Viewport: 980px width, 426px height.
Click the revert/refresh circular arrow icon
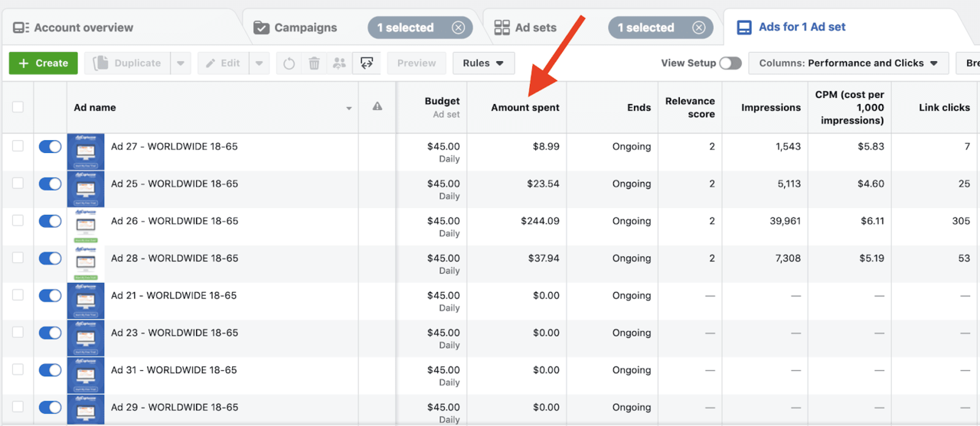(x=289, y=63)
